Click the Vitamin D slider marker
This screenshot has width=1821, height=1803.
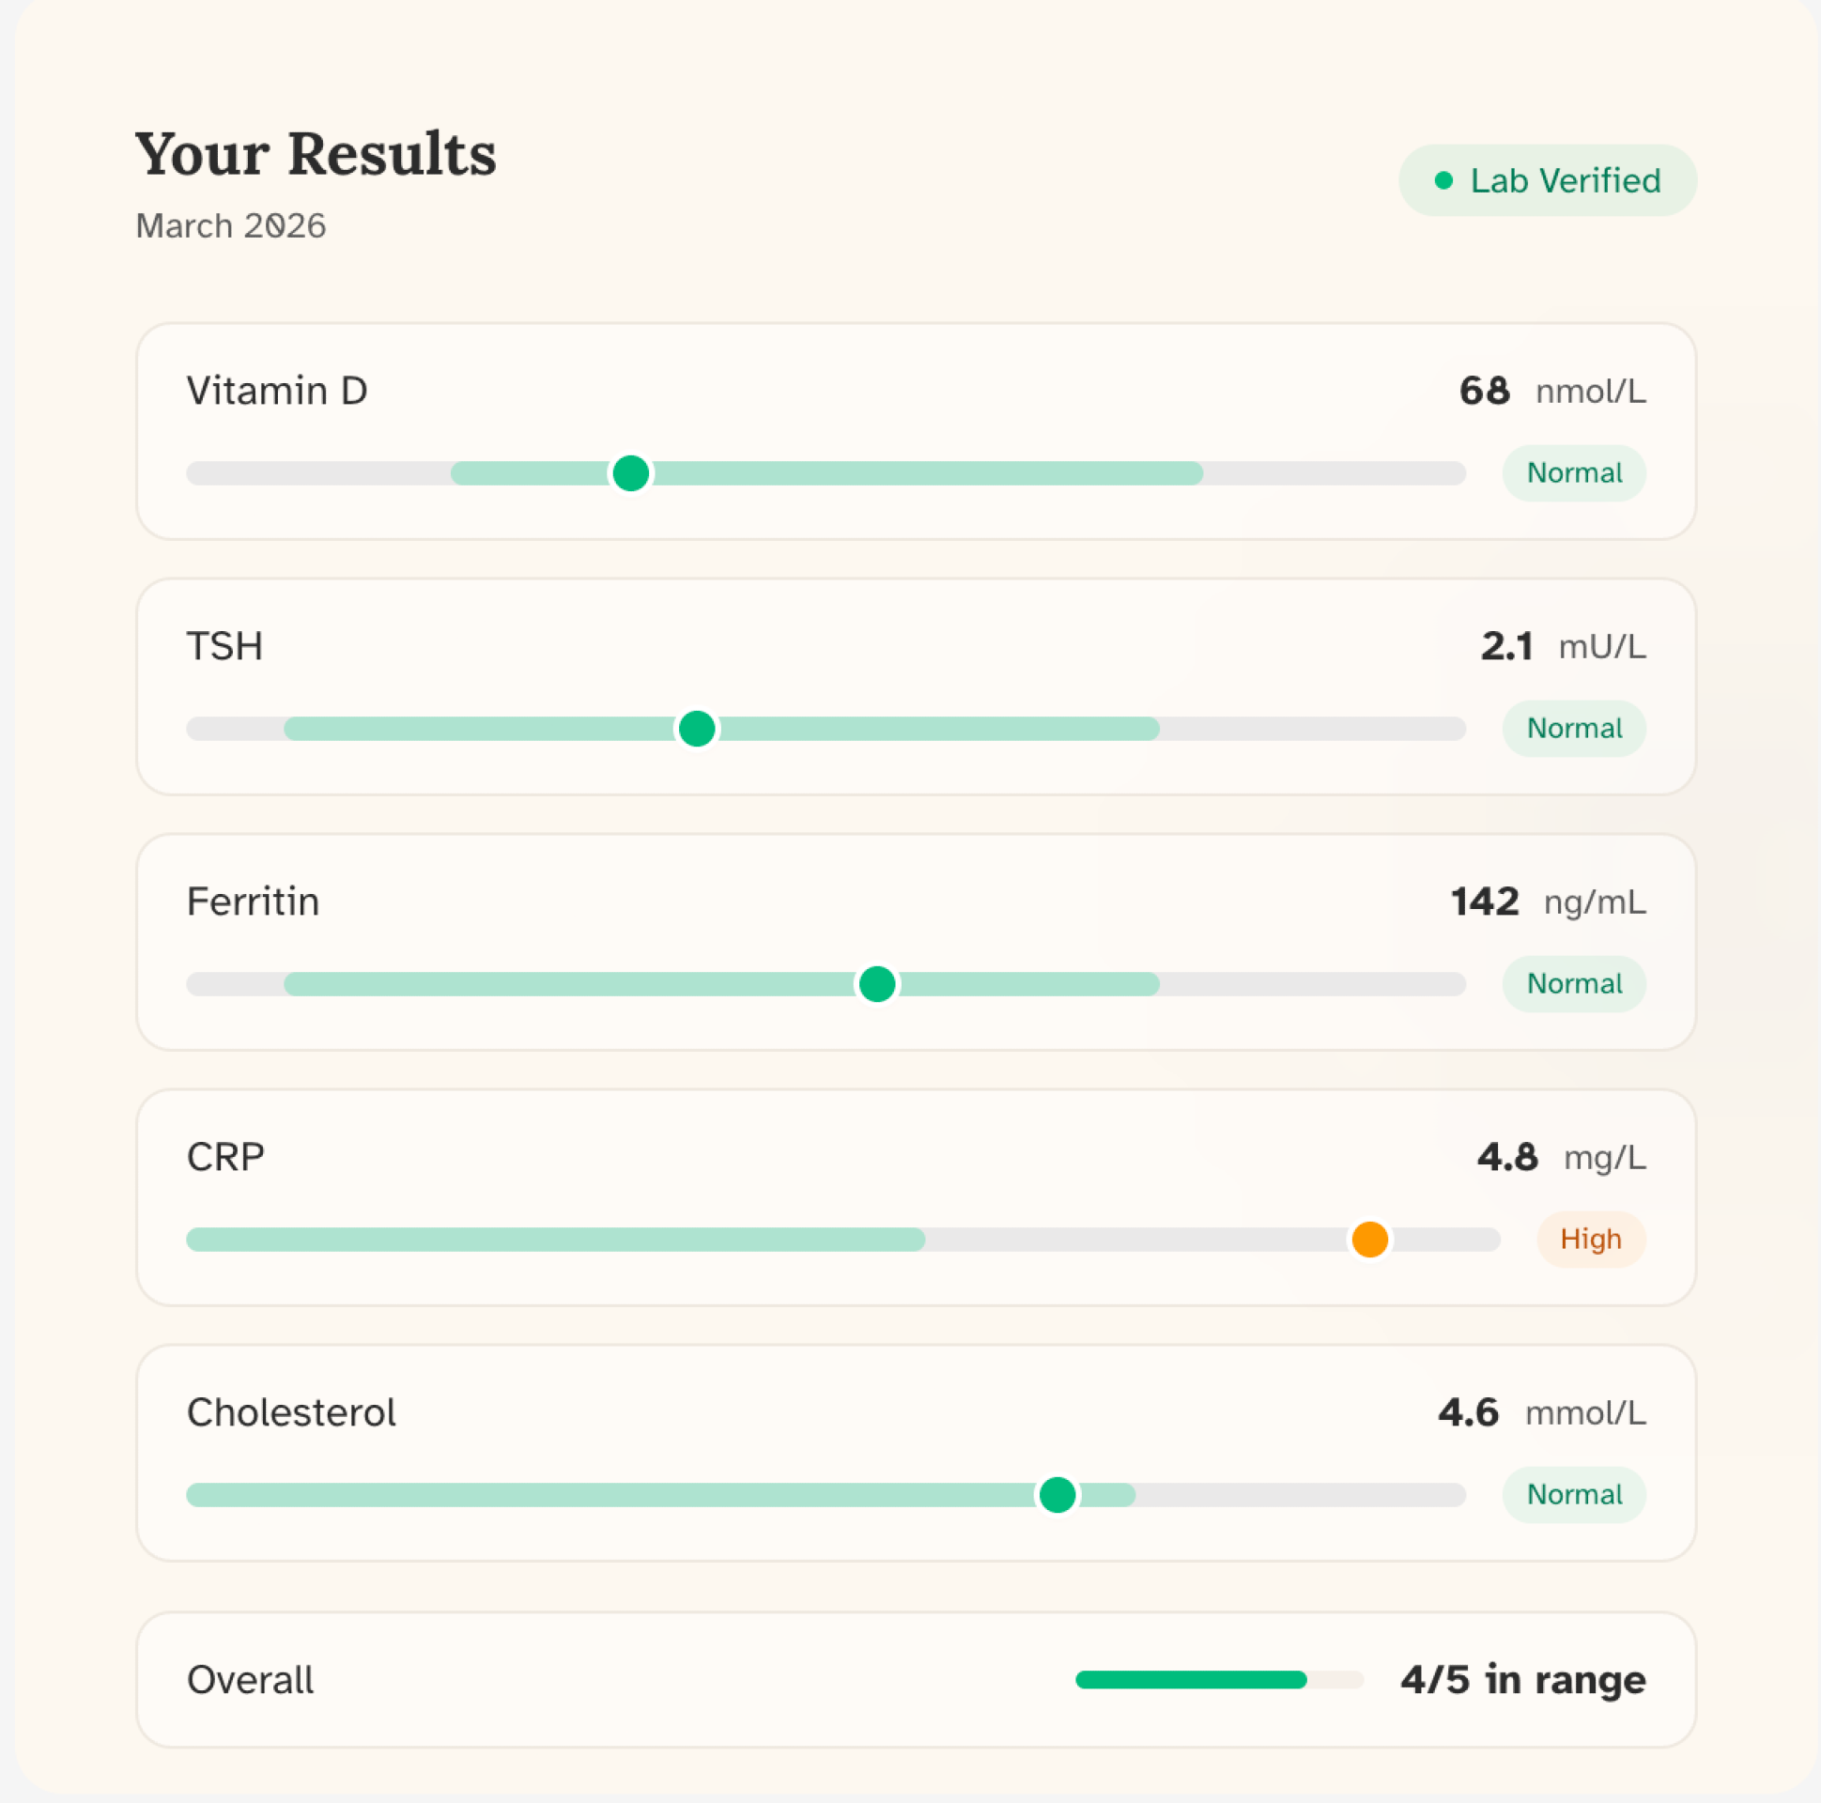pos(630,473)
